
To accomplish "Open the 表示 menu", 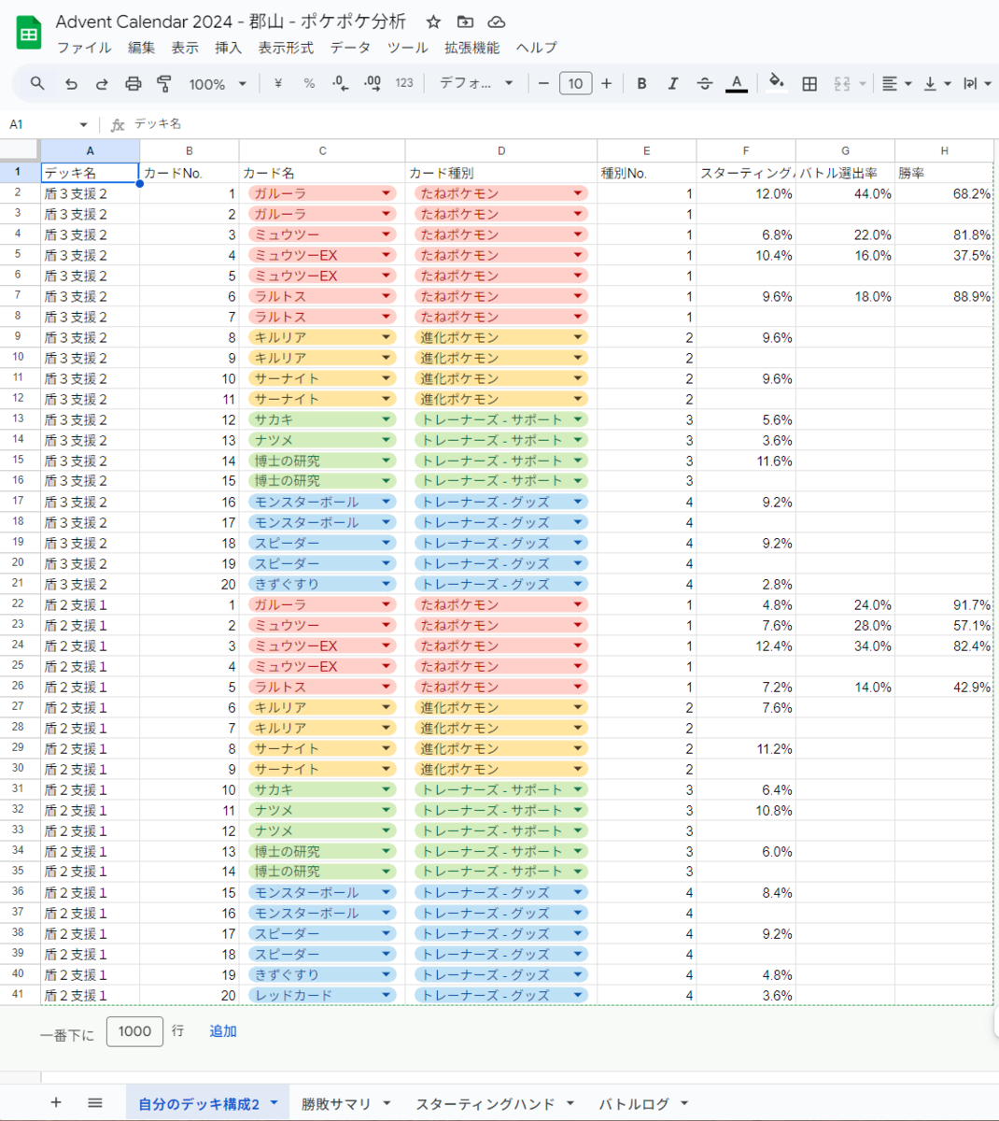I will coord(185,48).
